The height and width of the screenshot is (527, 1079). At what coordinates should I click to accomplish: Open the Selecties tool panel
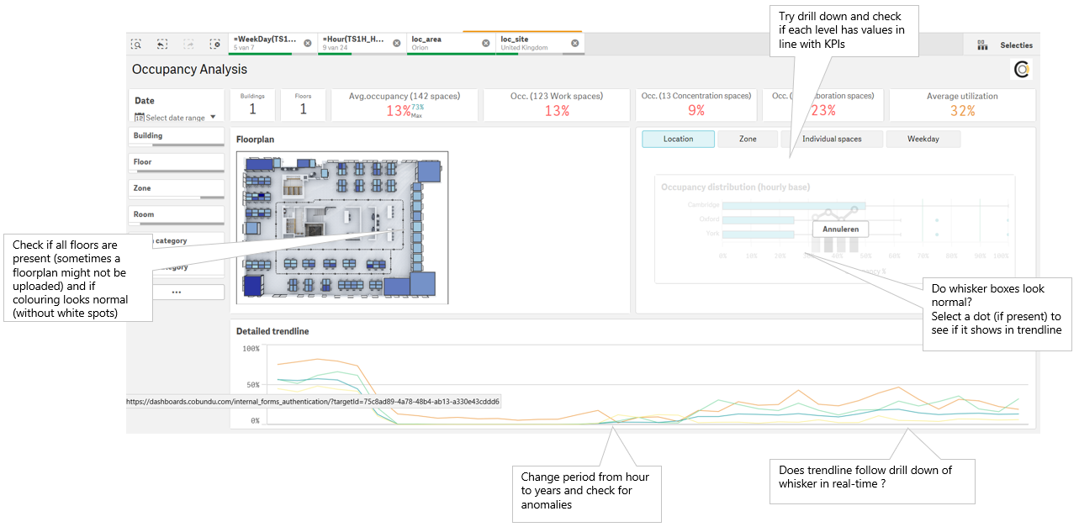[x=1004, y=45]
